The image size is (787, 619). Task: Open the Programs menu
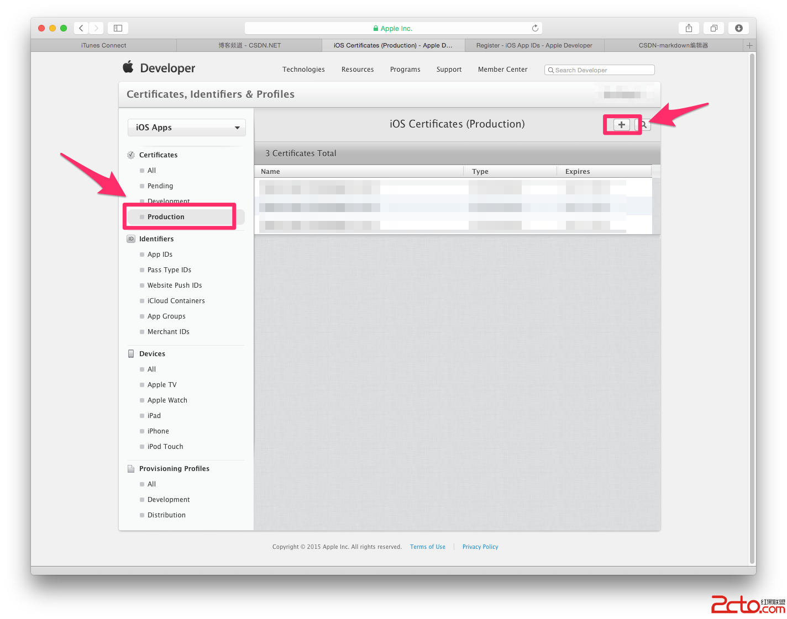pos(405,70)
